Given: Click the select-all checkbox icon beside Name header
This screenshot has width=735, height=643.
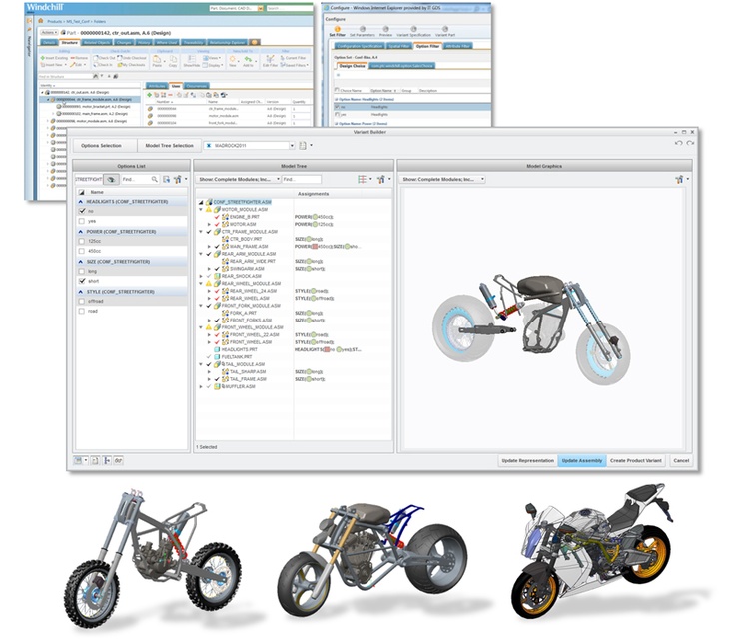Looking at the screenshot, I should tap(82, 192).
